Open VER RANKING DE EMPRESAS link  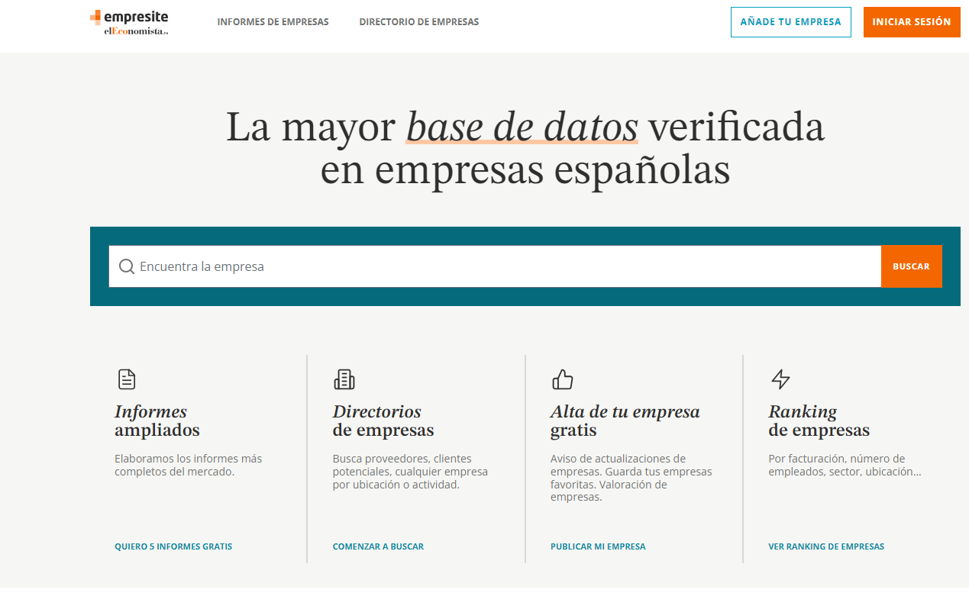coord(826,546)
